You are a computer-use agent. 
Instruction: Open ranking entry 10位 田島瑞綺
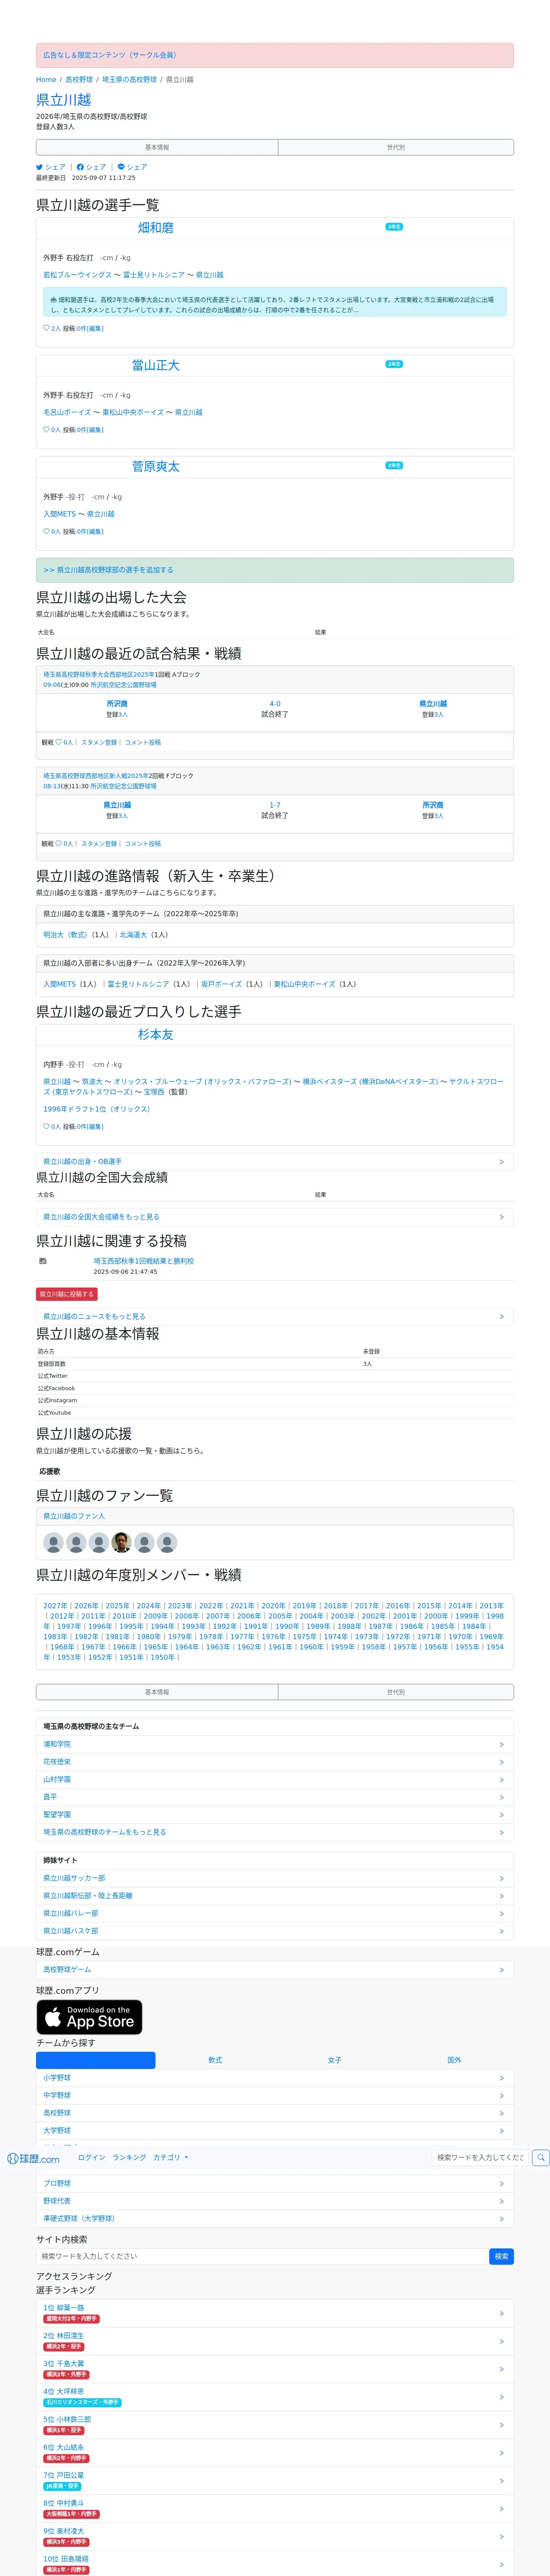275,2564
